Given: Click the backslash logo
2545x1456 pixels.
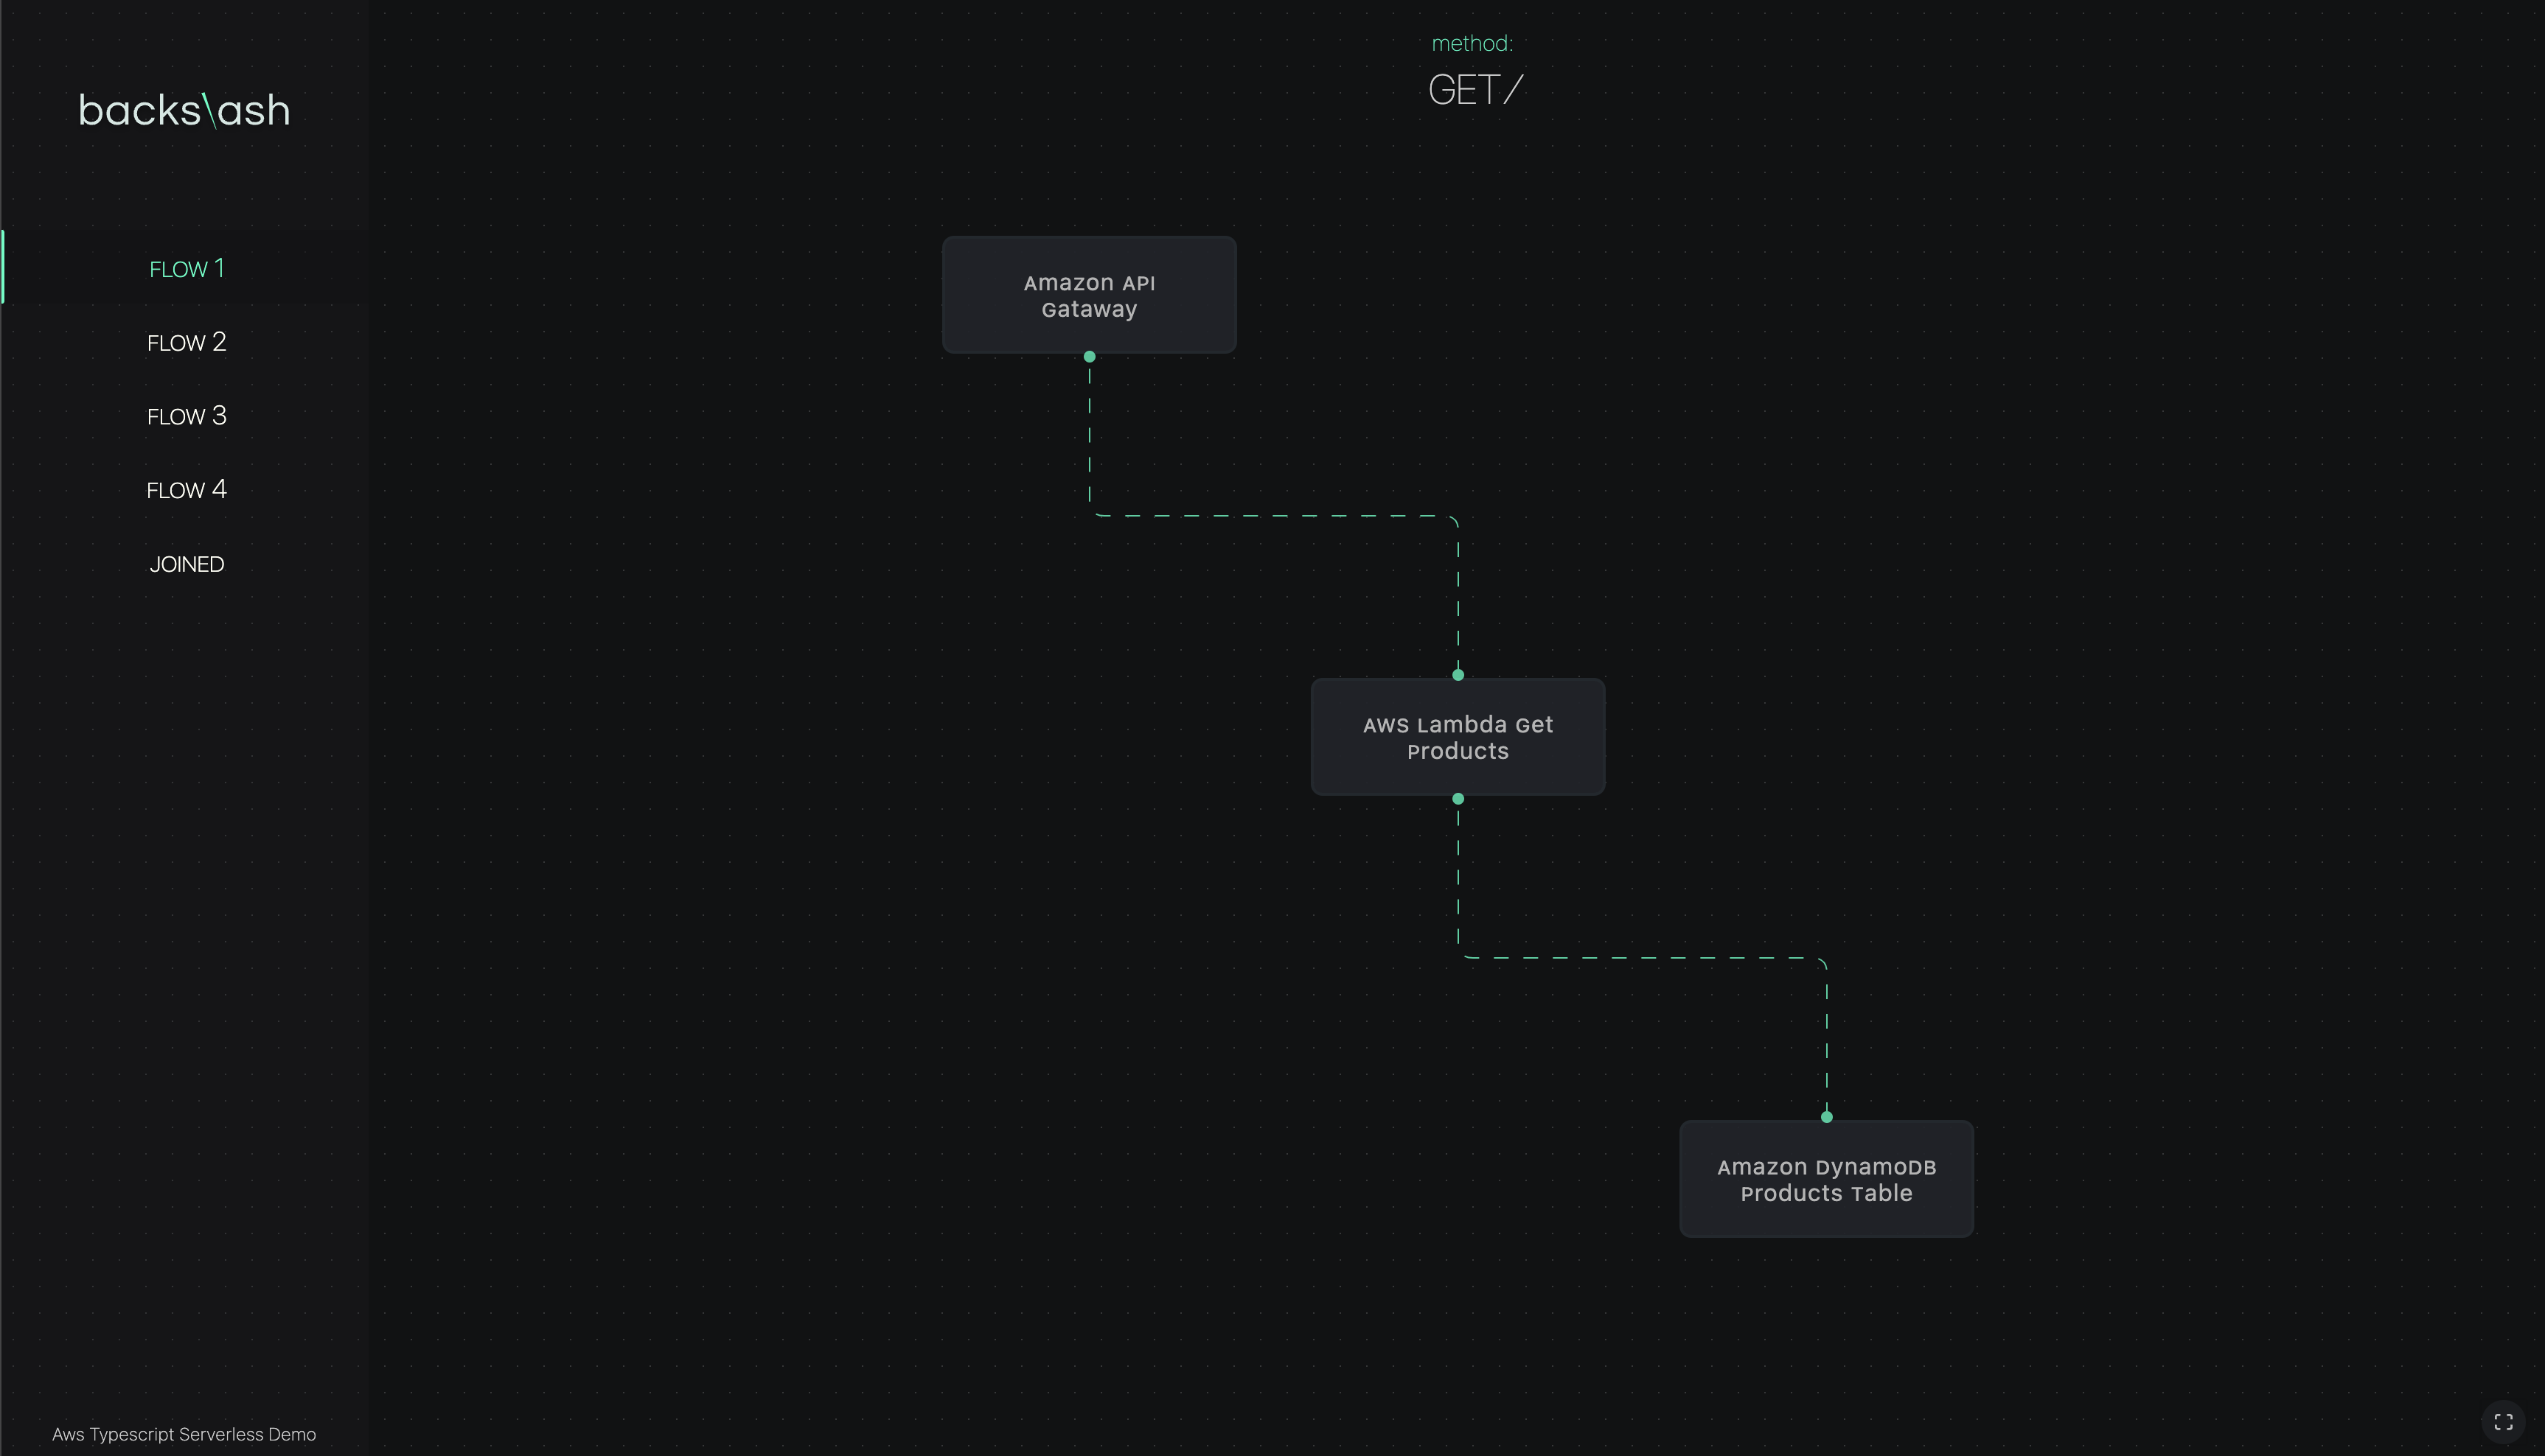Looking at the screenshot, I should [x=184, y=110].
